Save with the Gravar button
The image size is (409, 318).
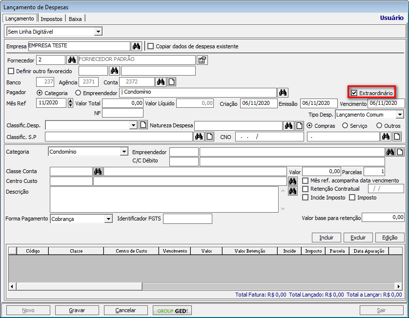coord(77,311)
